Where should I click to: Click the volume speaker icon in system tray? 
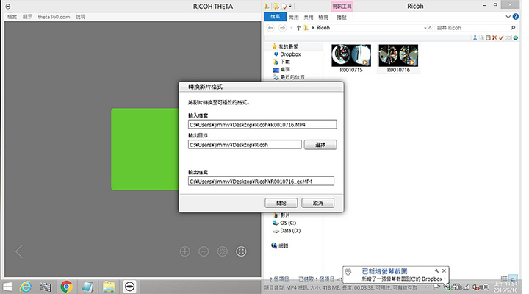(x=475, y=287)
